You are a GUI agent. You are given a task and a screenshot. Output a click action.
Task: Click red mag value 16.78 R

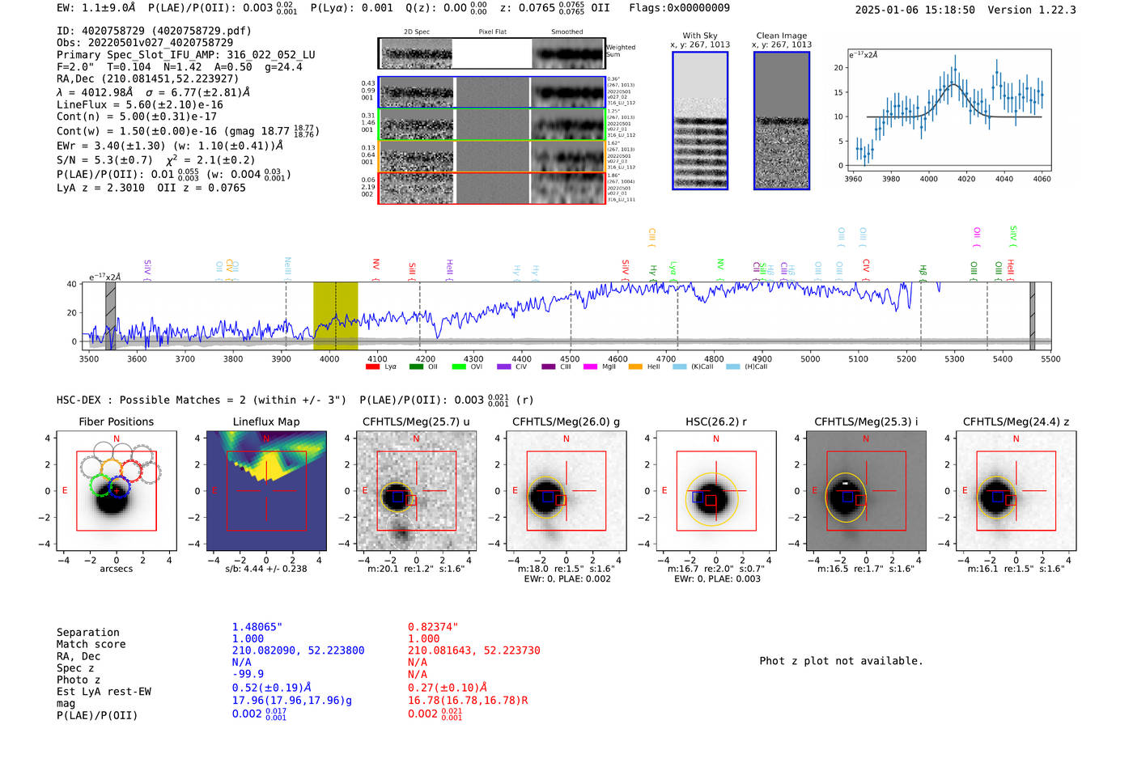coord(468,701)
